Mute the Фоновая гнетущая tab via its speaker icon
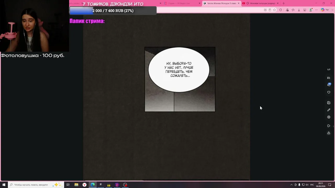 pos(248,3)
